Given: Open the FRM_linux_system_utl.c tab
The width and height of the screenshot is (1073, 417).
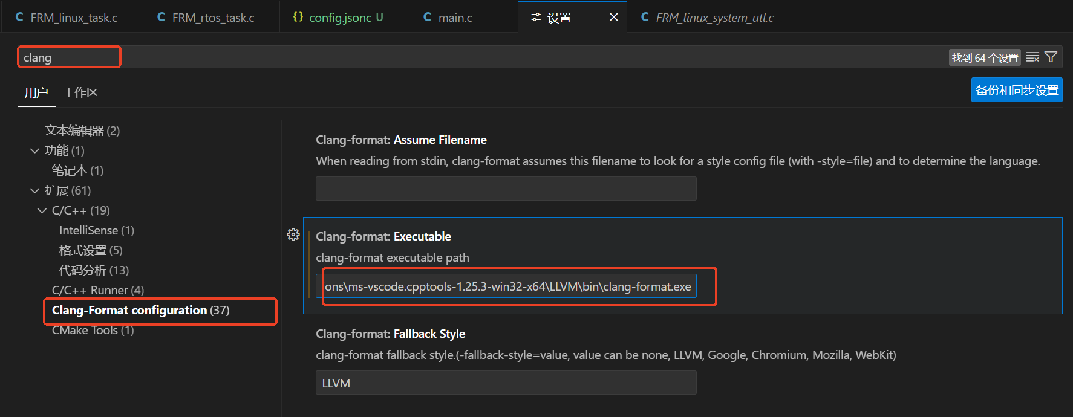Looking at the screenshot, I should click(x=714, y=17).
